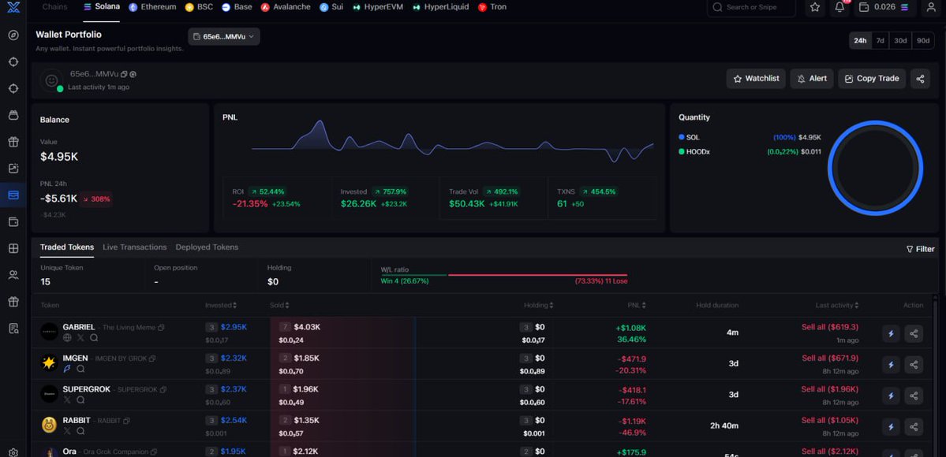Switch to the Ethereum chain tab
Image resolution: width=946 pixels, height=457 pixels.
coord(152,7)
